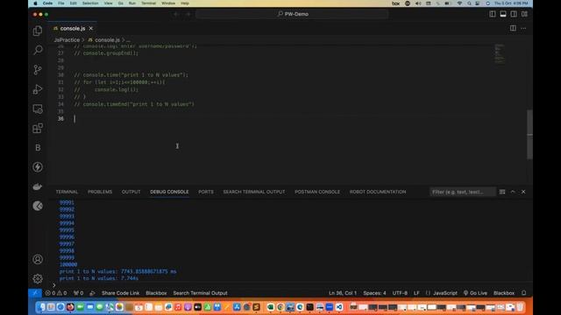
Task: Change encoding via UTF-8 status item
Action: pos(400,293)
